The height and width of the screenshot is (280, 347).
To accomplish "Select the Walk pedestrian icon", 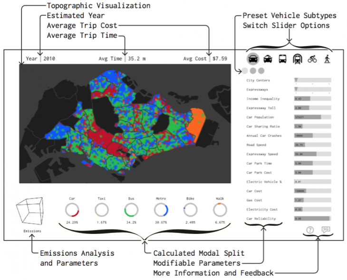I will click(x=327, y=59).
